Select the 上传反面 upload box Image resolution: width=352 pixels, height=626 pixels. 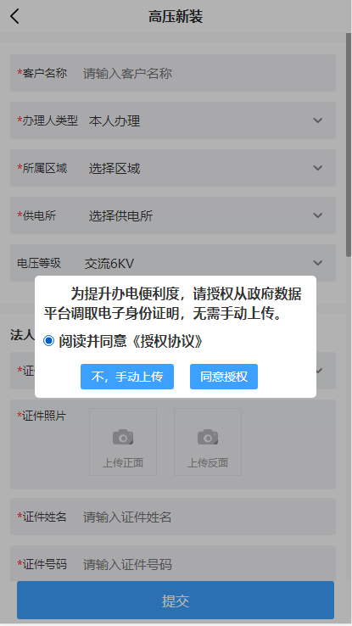coord(208,442)
